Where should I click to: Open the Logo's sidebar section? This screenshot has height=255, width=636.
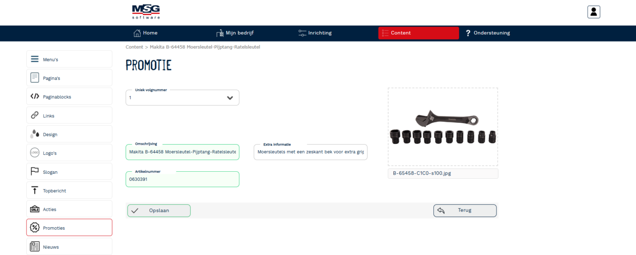coord(69,153)
